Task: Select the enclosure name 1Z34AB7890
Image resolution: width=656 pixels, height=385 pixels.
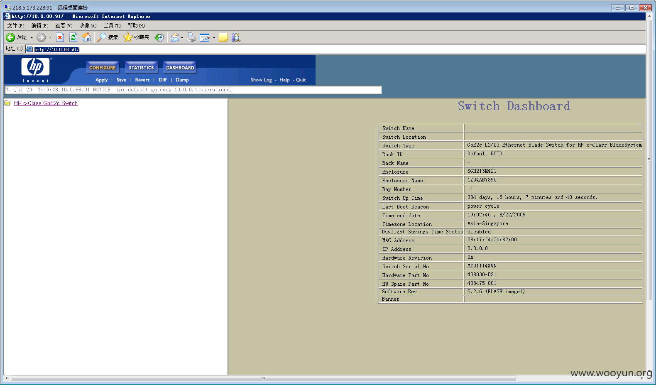Action: point(482,180)
